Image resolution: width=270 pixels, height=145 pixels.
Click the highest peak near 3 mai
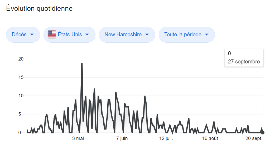pyautogui.click(x=82, y=63)
